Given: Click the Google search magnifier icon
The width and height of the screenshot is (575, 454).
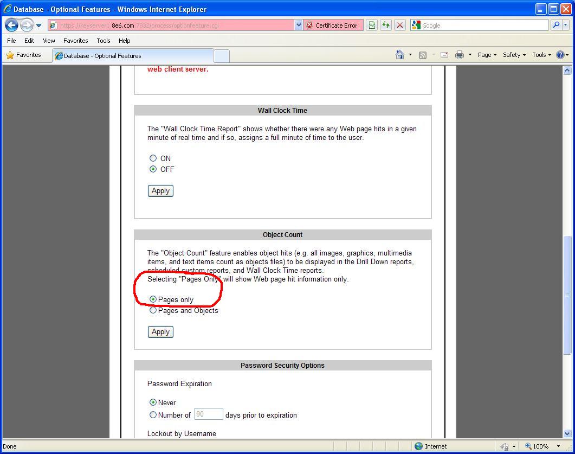Looking at the screenshot, I should (555, 25).
